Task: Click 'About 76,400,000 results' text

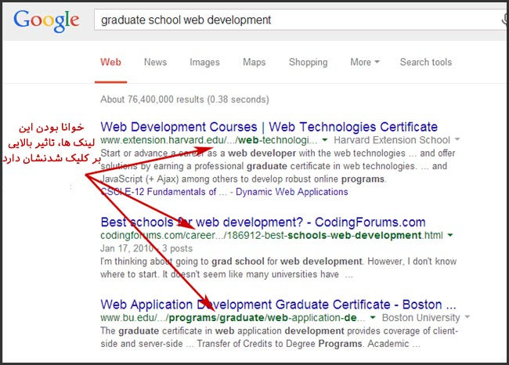Action: (x=184, y=99)
